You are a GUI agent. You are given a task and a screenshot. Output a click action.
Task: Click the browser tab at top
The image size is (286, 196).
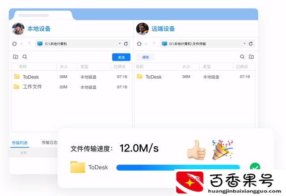pos(43,15)
